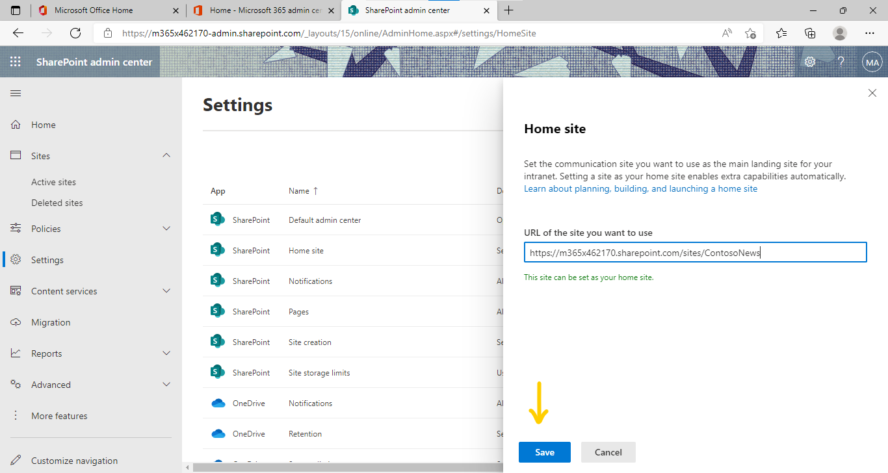Screen dimensions: 888x473
Task: Click the Home icon in sidebar
Action: click(16, 125)
